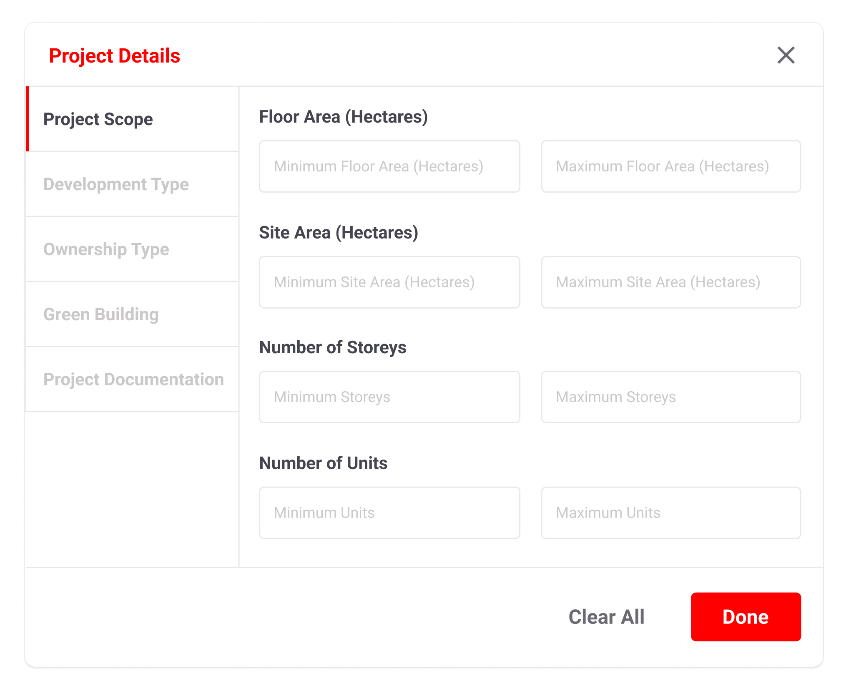Screen dimensions: 846x691
Task: Select the Maximum Site Area field
Action: pos(670,282)
